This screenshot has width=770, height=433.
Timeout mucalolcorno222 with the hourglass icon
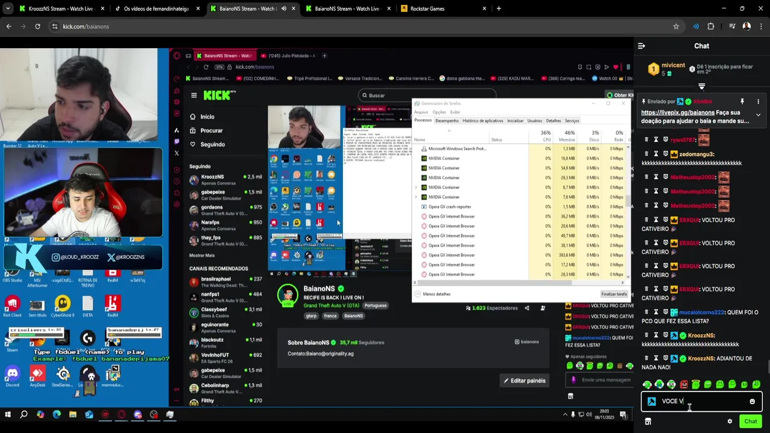pos(656,312)
